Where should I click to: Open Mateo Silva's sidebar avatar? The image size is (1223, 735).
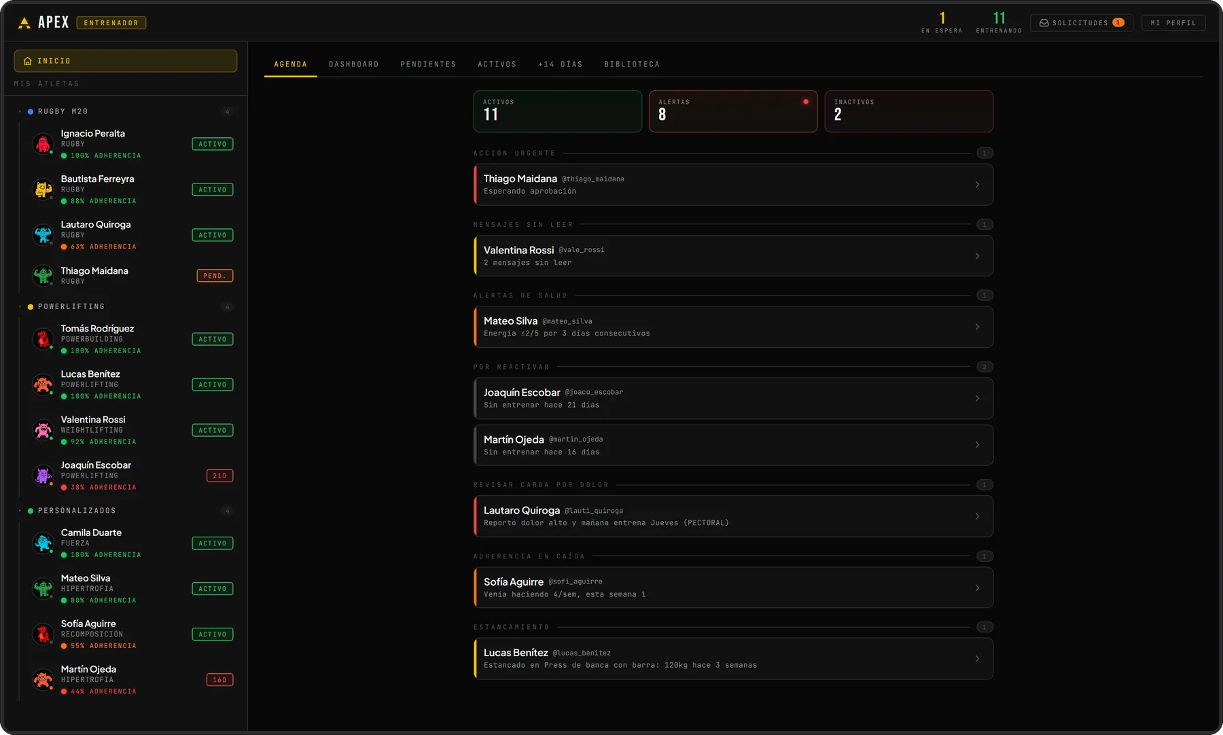click(x=43, y=589)
